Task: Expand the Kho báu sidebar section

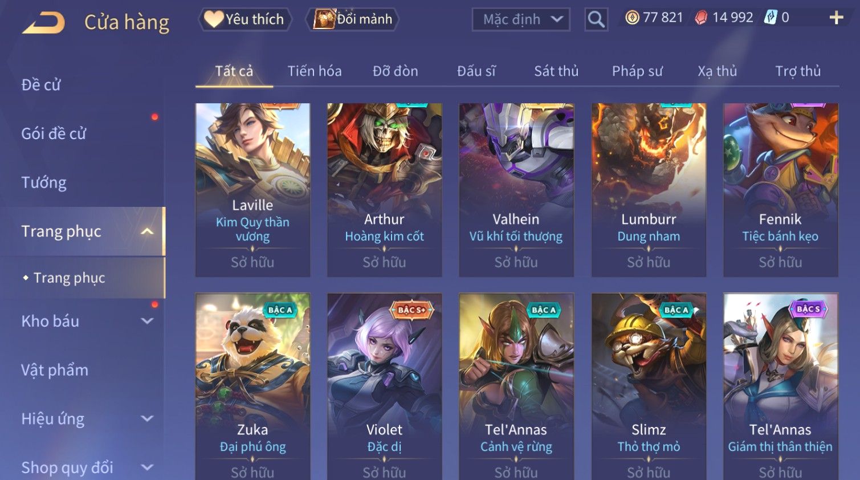Action: (x=147, y=322)
